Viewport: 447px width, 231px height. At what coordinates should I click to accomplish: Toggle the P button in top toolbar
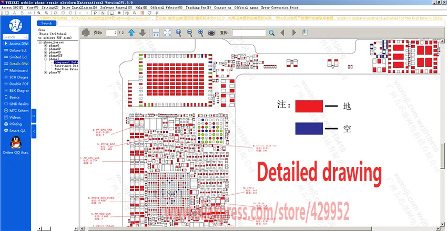(x=95, y=13)
